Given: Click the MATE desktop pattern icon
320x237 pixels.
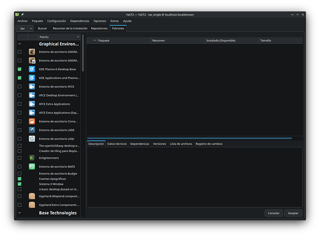Looking at the screenshot, I should [x=32, y=166].
